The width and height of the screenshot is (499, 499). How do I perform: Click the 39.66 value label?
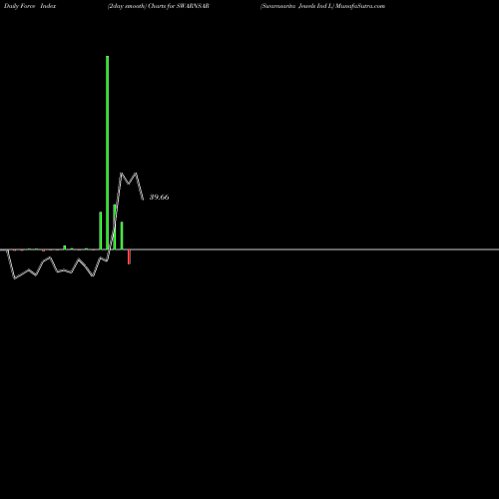pos(159,197)
